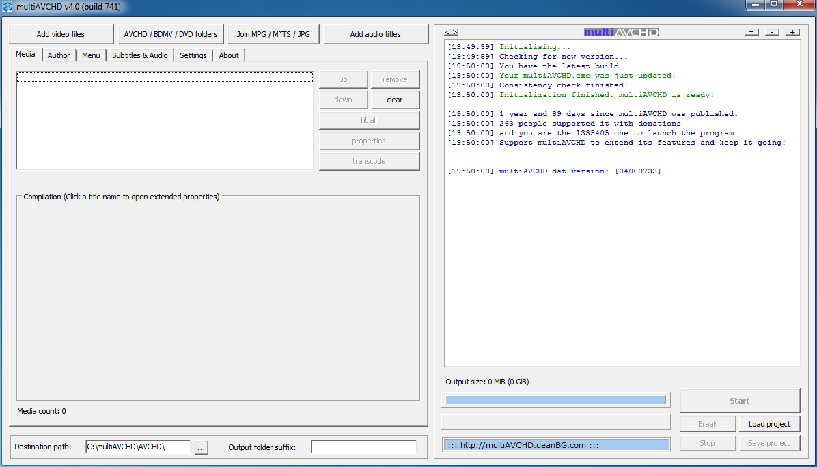The height and width of the screenshot is (467, 817).
Task: Click Join MPG / M*TS / JPG button
Action: (x=273, y=34)
